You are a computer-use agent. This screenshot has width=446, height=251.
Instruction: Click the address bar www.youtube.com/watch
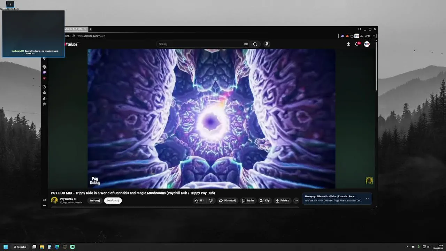coord(91,36)
